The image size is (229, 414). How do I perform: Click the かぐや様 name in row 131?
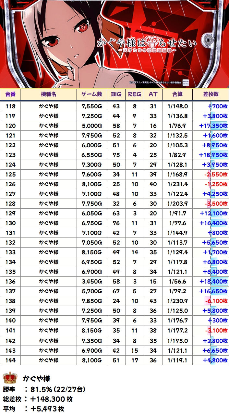[49, 233]
